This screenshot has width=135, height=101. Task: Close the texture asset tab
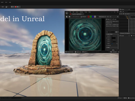point(83,14)
